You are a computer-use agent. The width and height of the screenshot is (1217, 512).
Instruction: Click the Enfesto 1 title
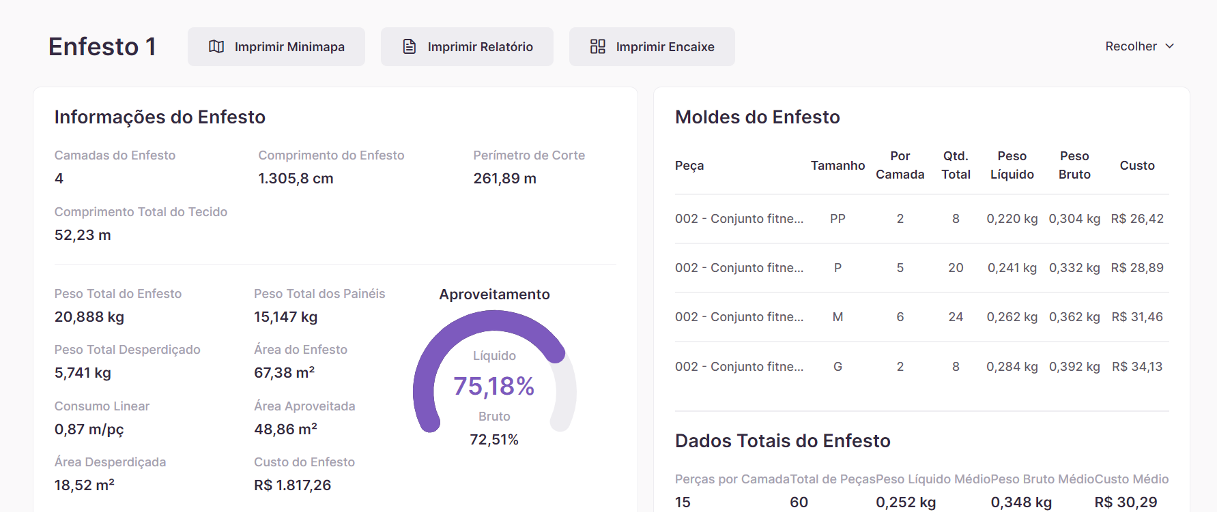[102, 47]
